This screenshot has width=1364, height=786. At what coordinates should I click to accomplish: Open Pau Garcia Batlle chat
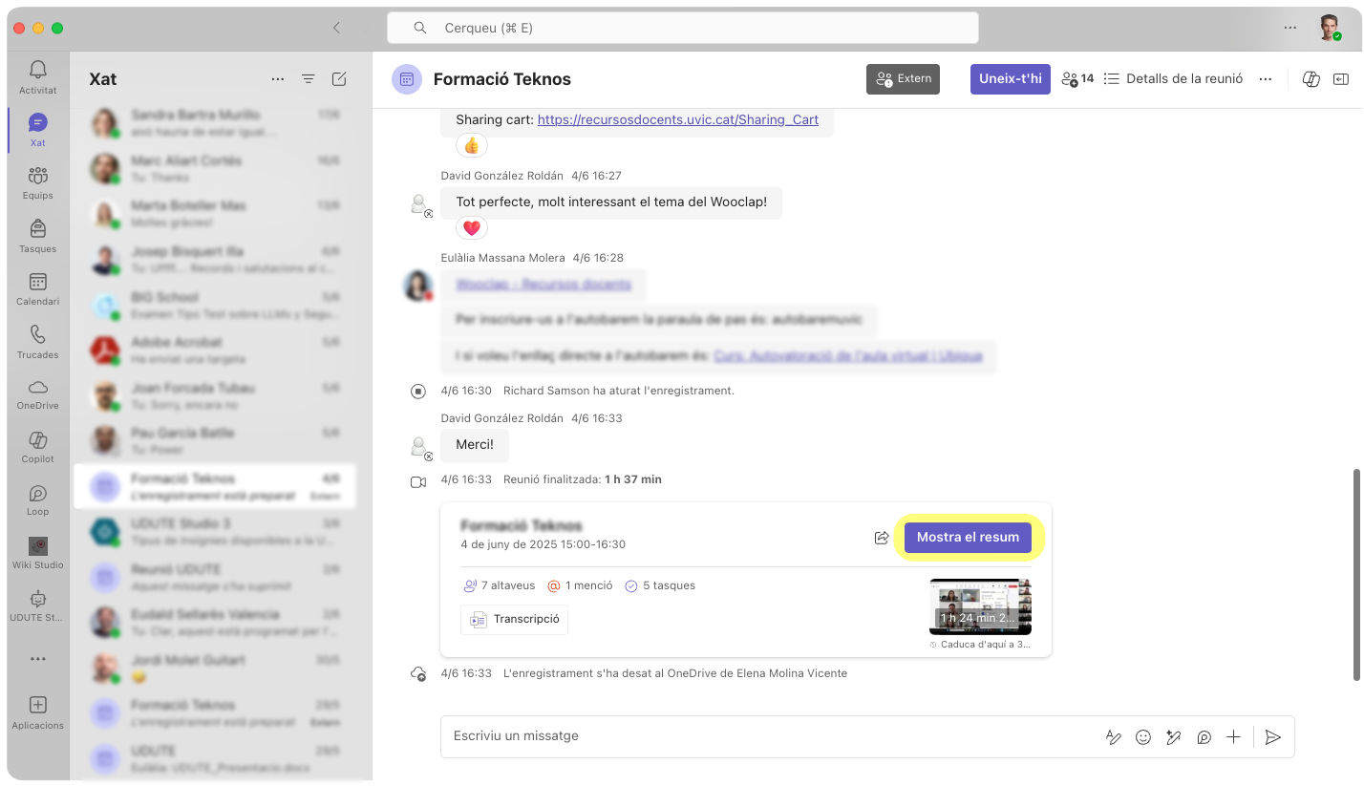[x=214, y=441]
